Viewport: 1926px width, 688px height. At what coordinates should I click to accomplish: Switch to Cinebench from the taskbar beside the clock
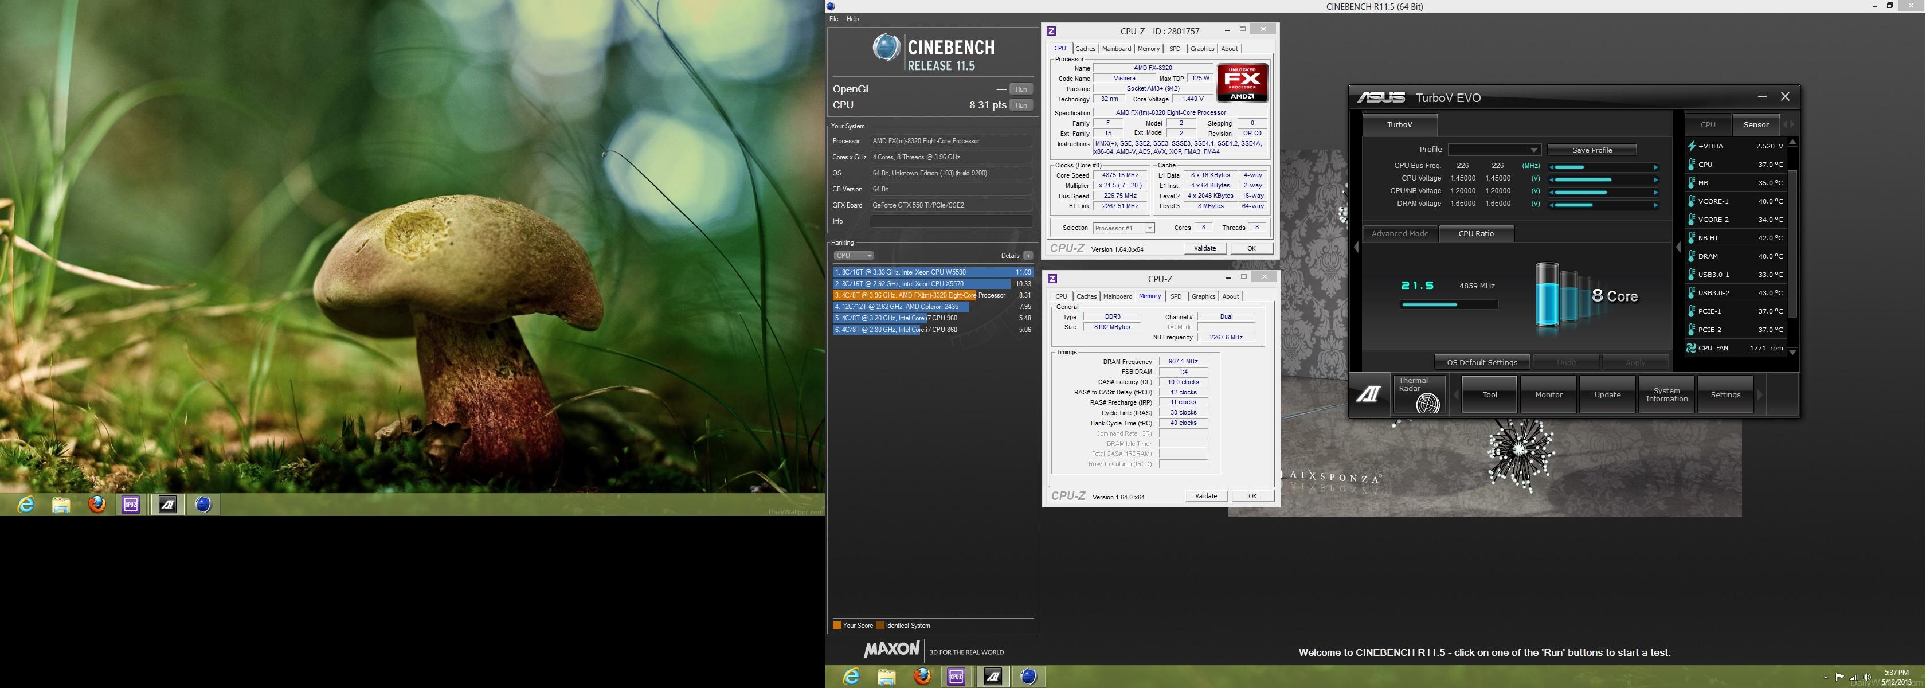click(x=1029, y=677)
